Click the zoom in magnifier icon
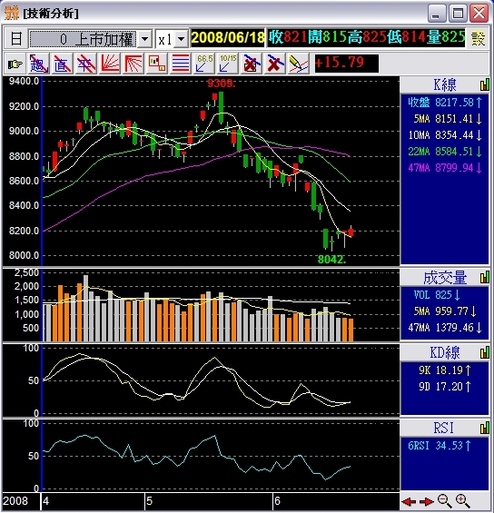 463,501
